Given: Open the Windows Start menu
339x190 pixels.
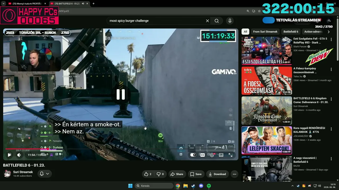Looking at the screenshot, I should click(130, 186).
